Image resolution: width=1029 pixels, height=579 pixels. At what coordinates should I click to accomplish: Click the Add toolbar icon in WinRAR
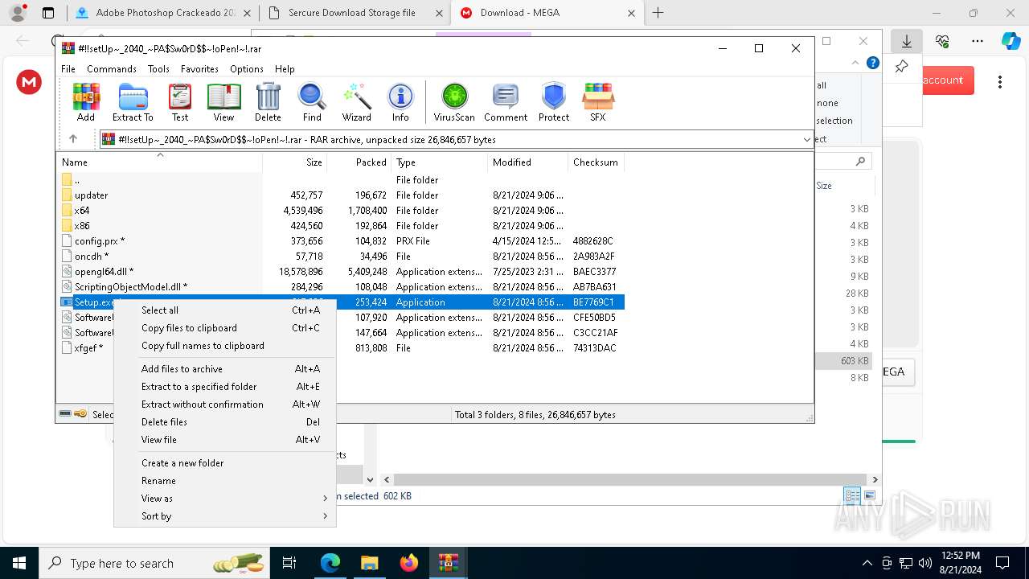(86, 102)
